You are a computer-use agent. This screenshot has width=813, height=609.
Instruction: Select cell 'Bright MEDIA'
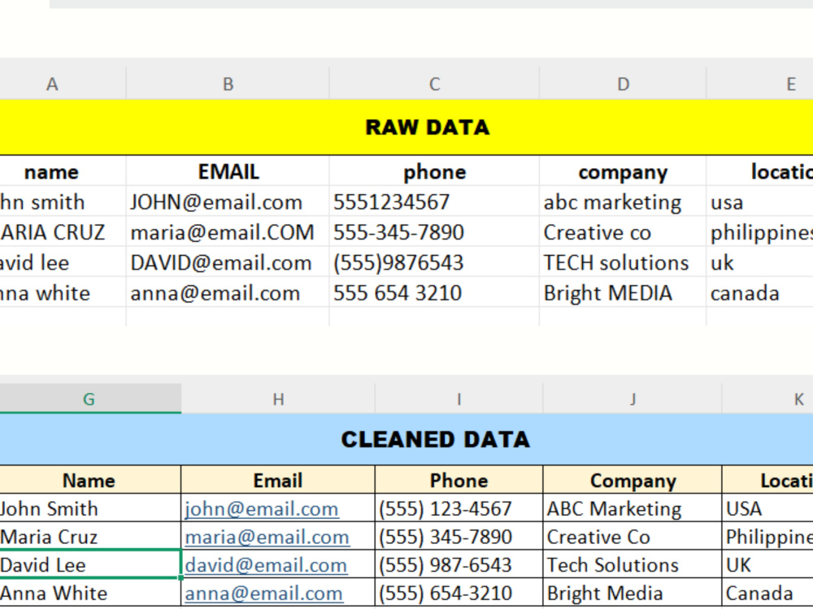pos(623,293)
